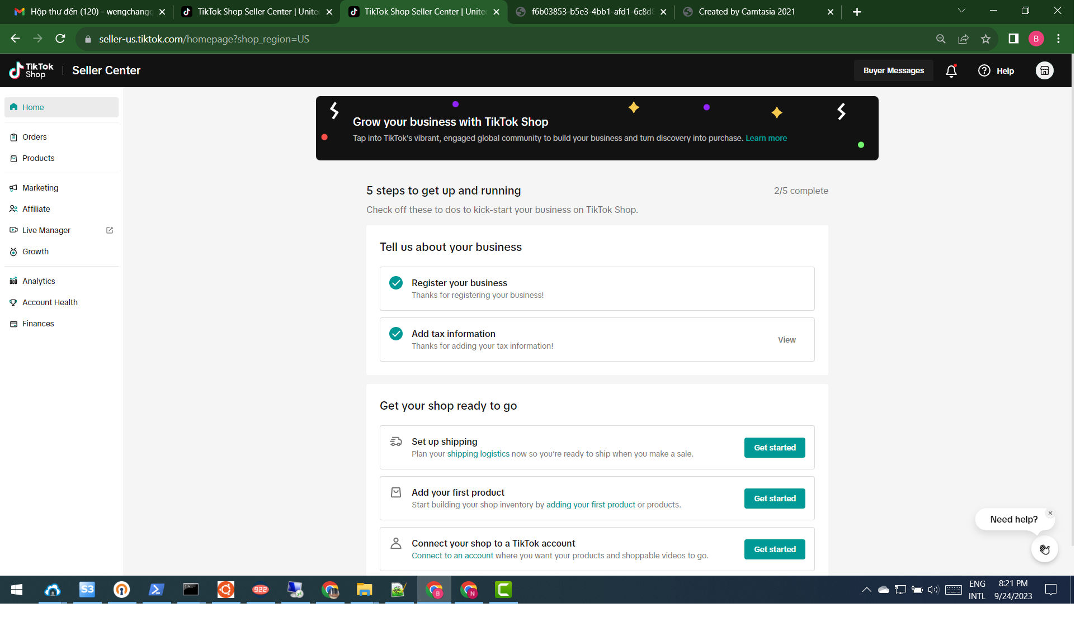Image resolution: width=1085 pixels, height=617 pixels.
Task: Open the Windows notification center
Action: (1050, 590)
